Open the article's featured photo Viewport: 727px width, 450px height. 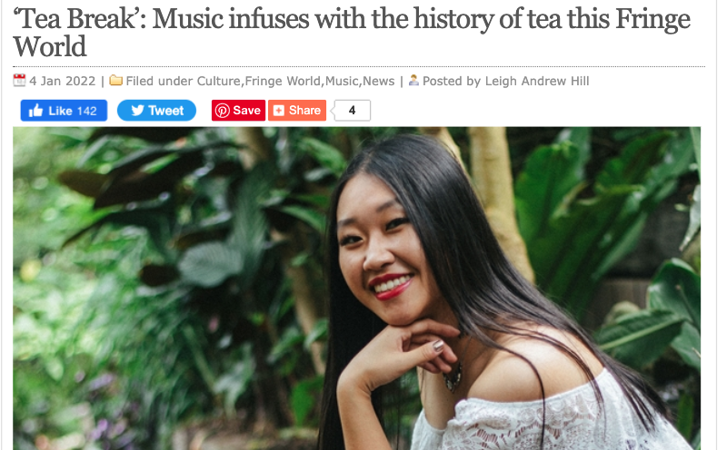coord(356,289)
